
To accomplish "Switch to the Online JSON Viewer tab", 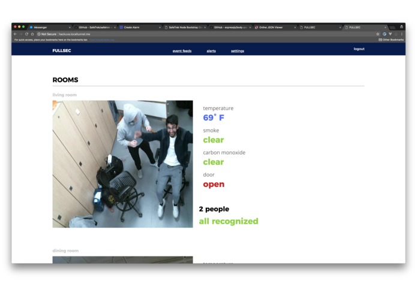I will (275, 28).
